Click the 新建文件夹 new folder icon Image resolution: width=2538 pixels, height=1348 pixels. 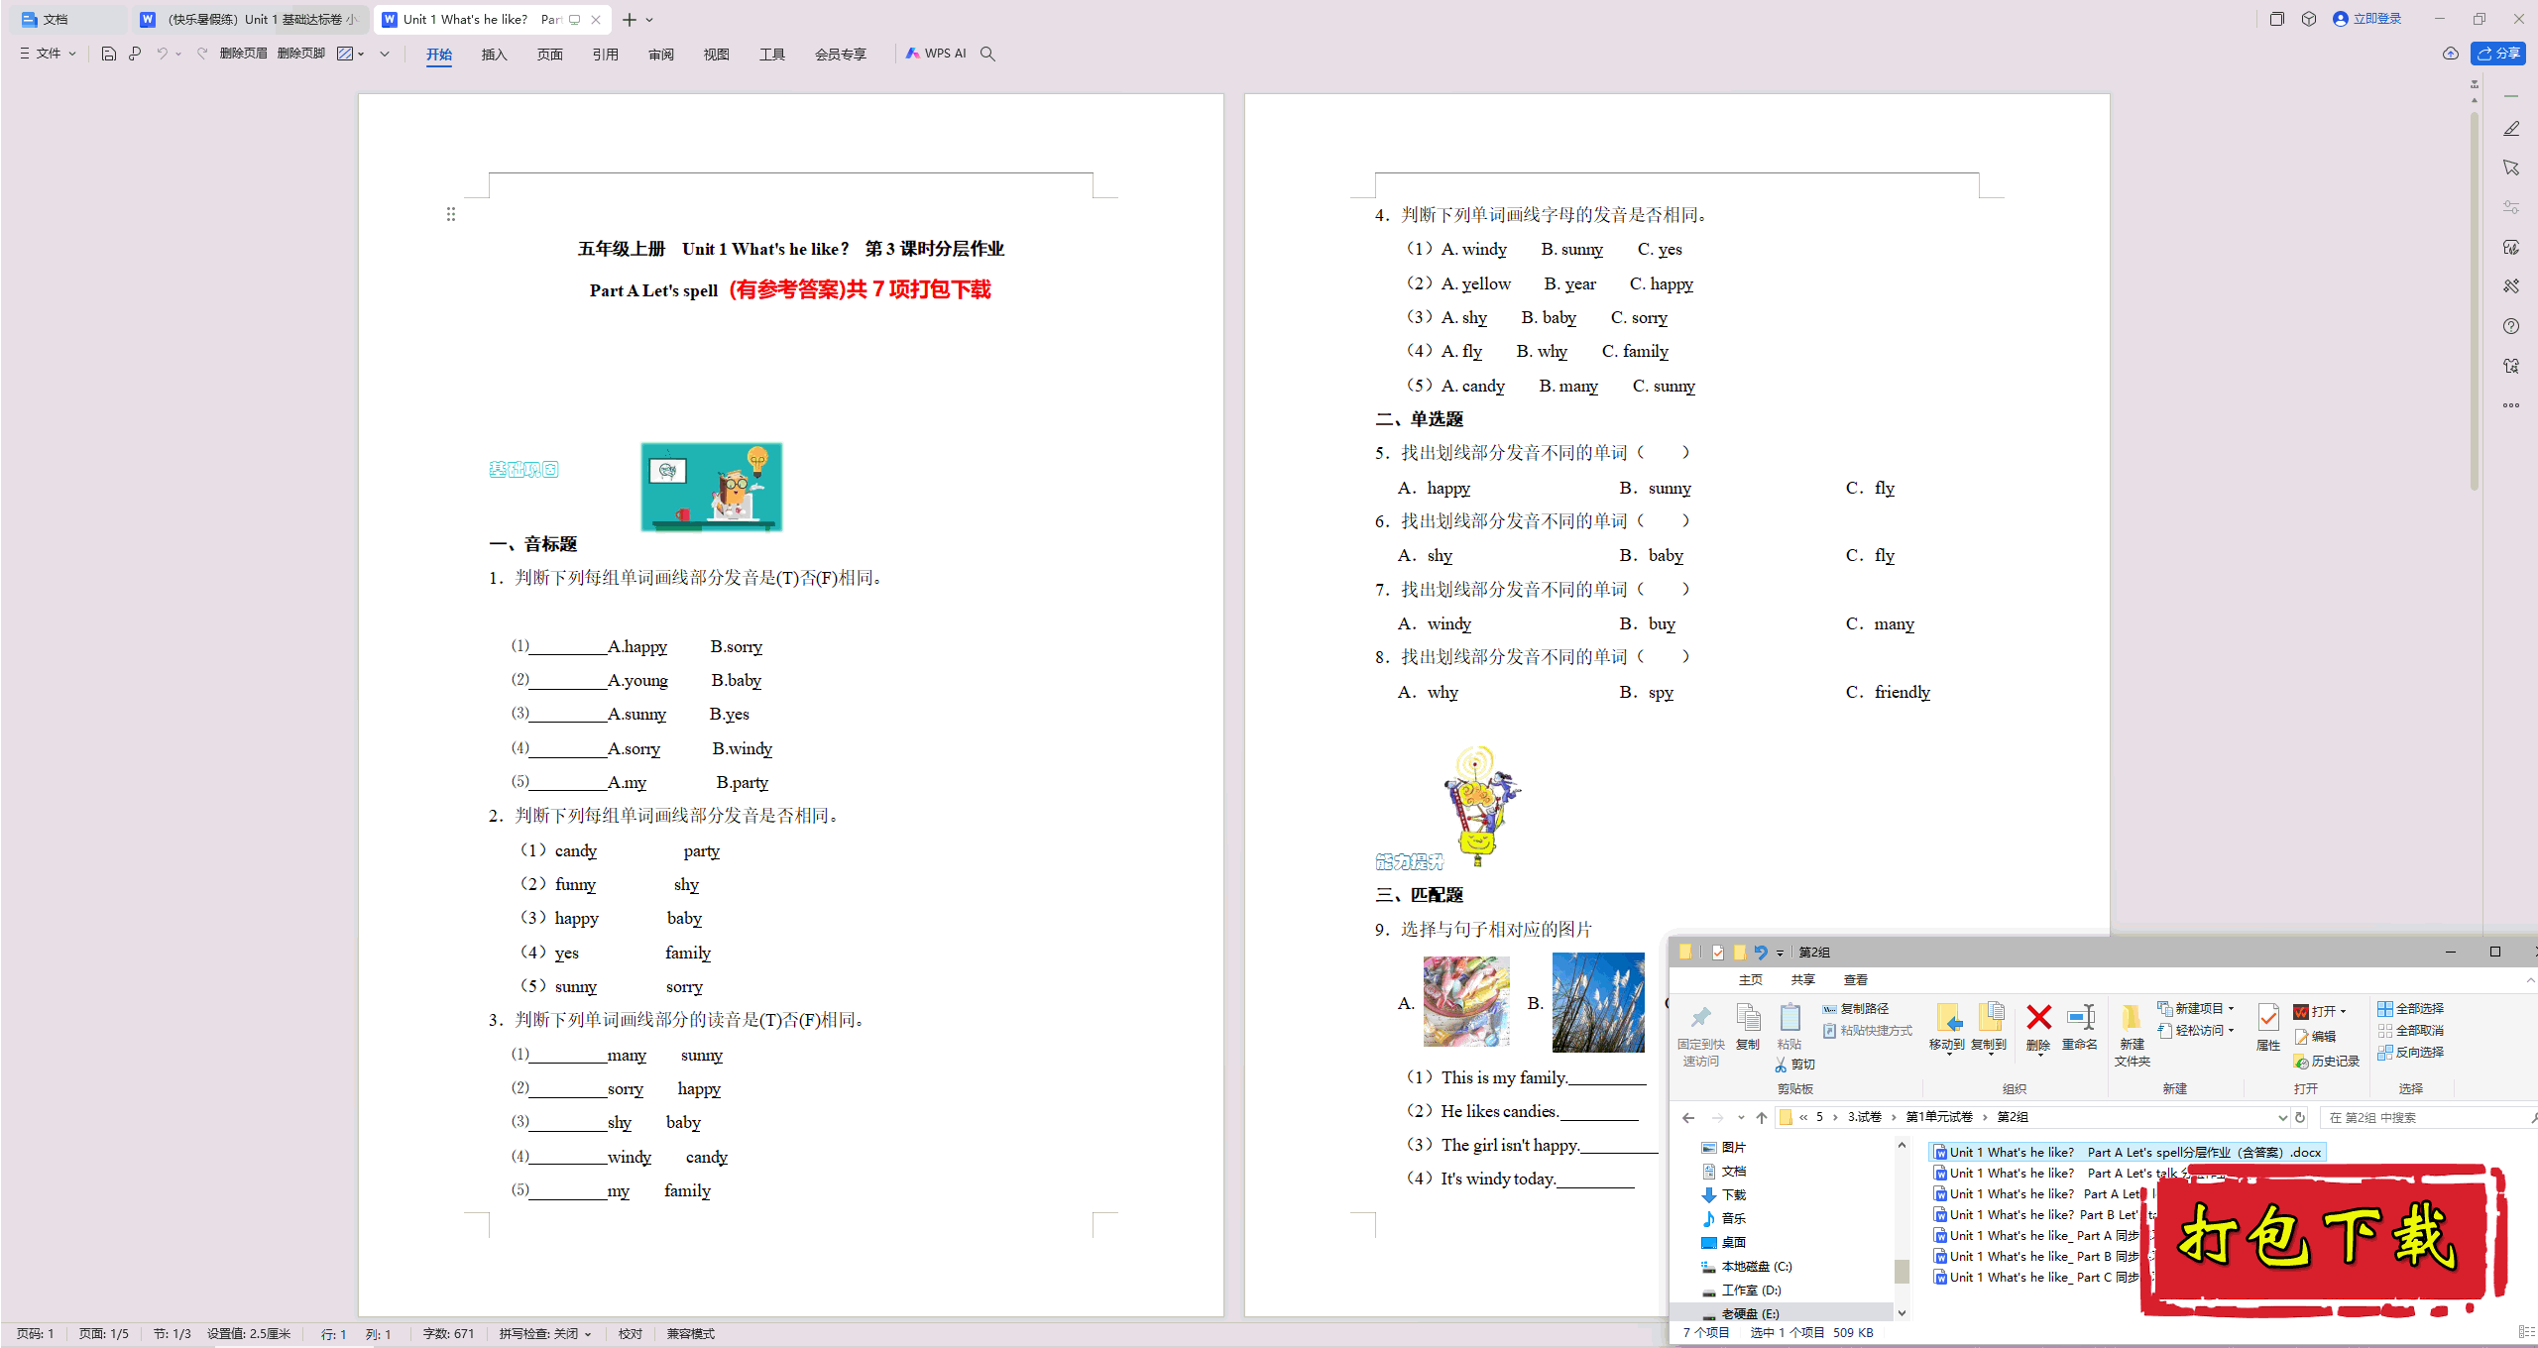2132,1035
